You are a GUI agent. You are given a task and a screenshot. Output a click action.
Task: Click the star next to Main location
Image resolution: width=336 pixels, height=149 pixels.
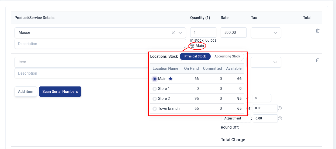pyautogui.click(x=170, y=79)
